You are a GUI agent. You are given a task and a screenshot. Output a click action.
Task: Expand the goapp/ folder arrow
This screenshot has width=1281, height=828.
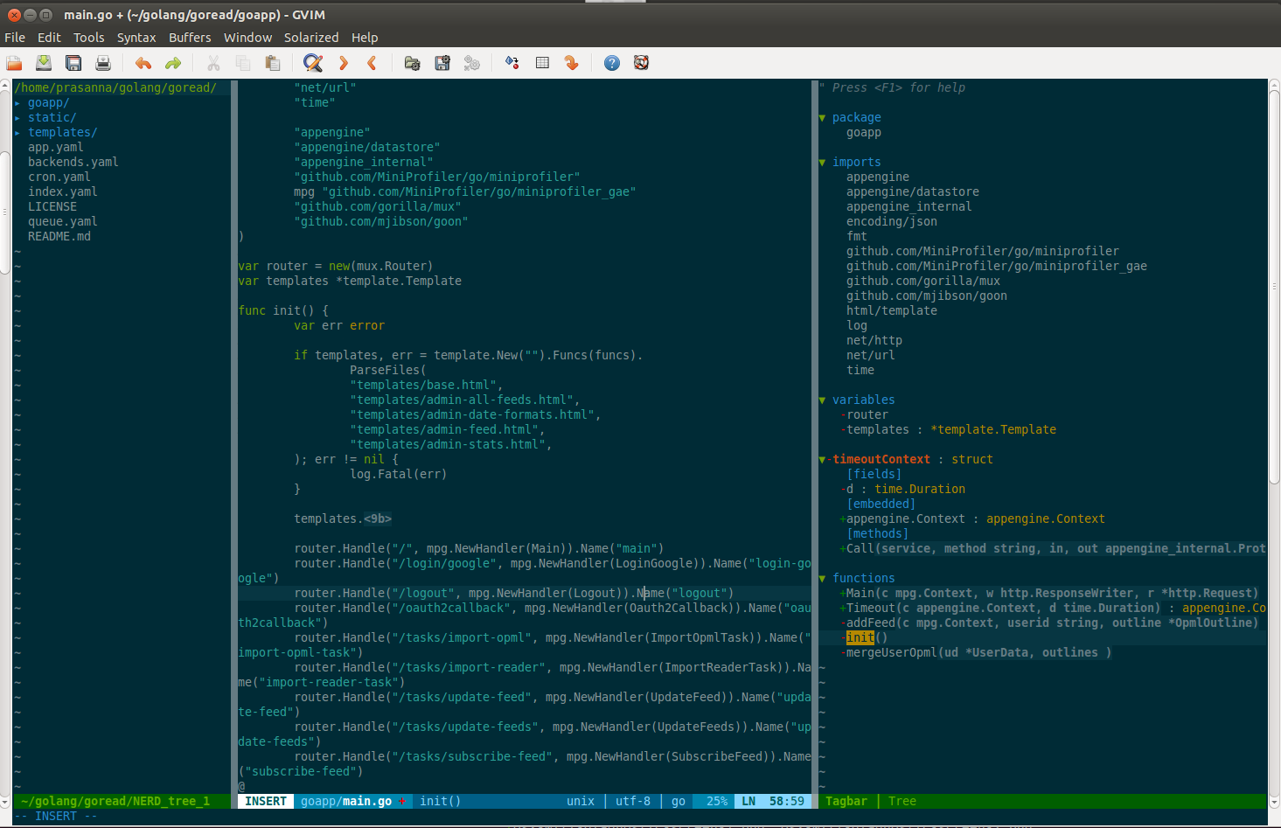[17, 103]
